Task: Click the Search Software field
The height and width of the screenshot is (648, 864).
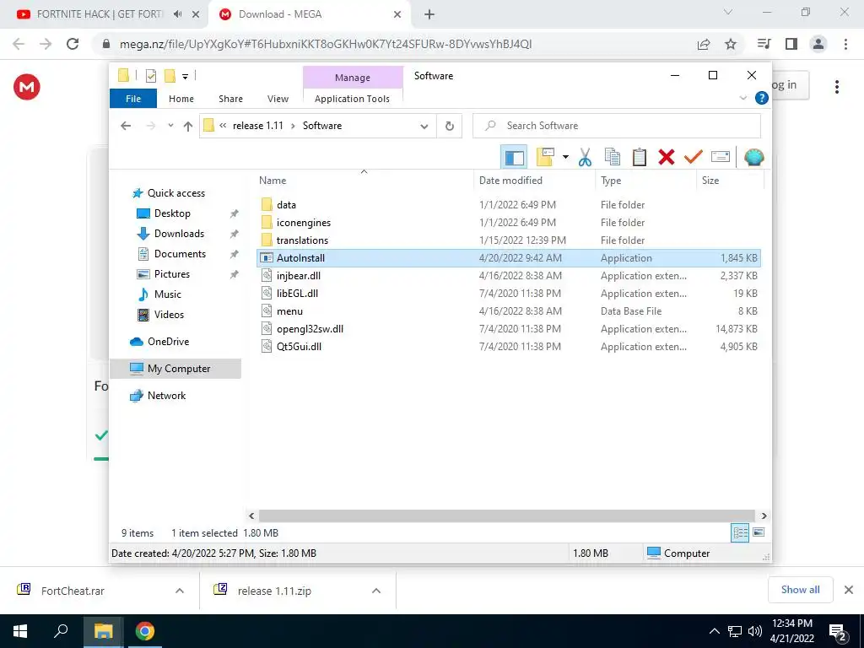Action: click(x=617, y=126)
